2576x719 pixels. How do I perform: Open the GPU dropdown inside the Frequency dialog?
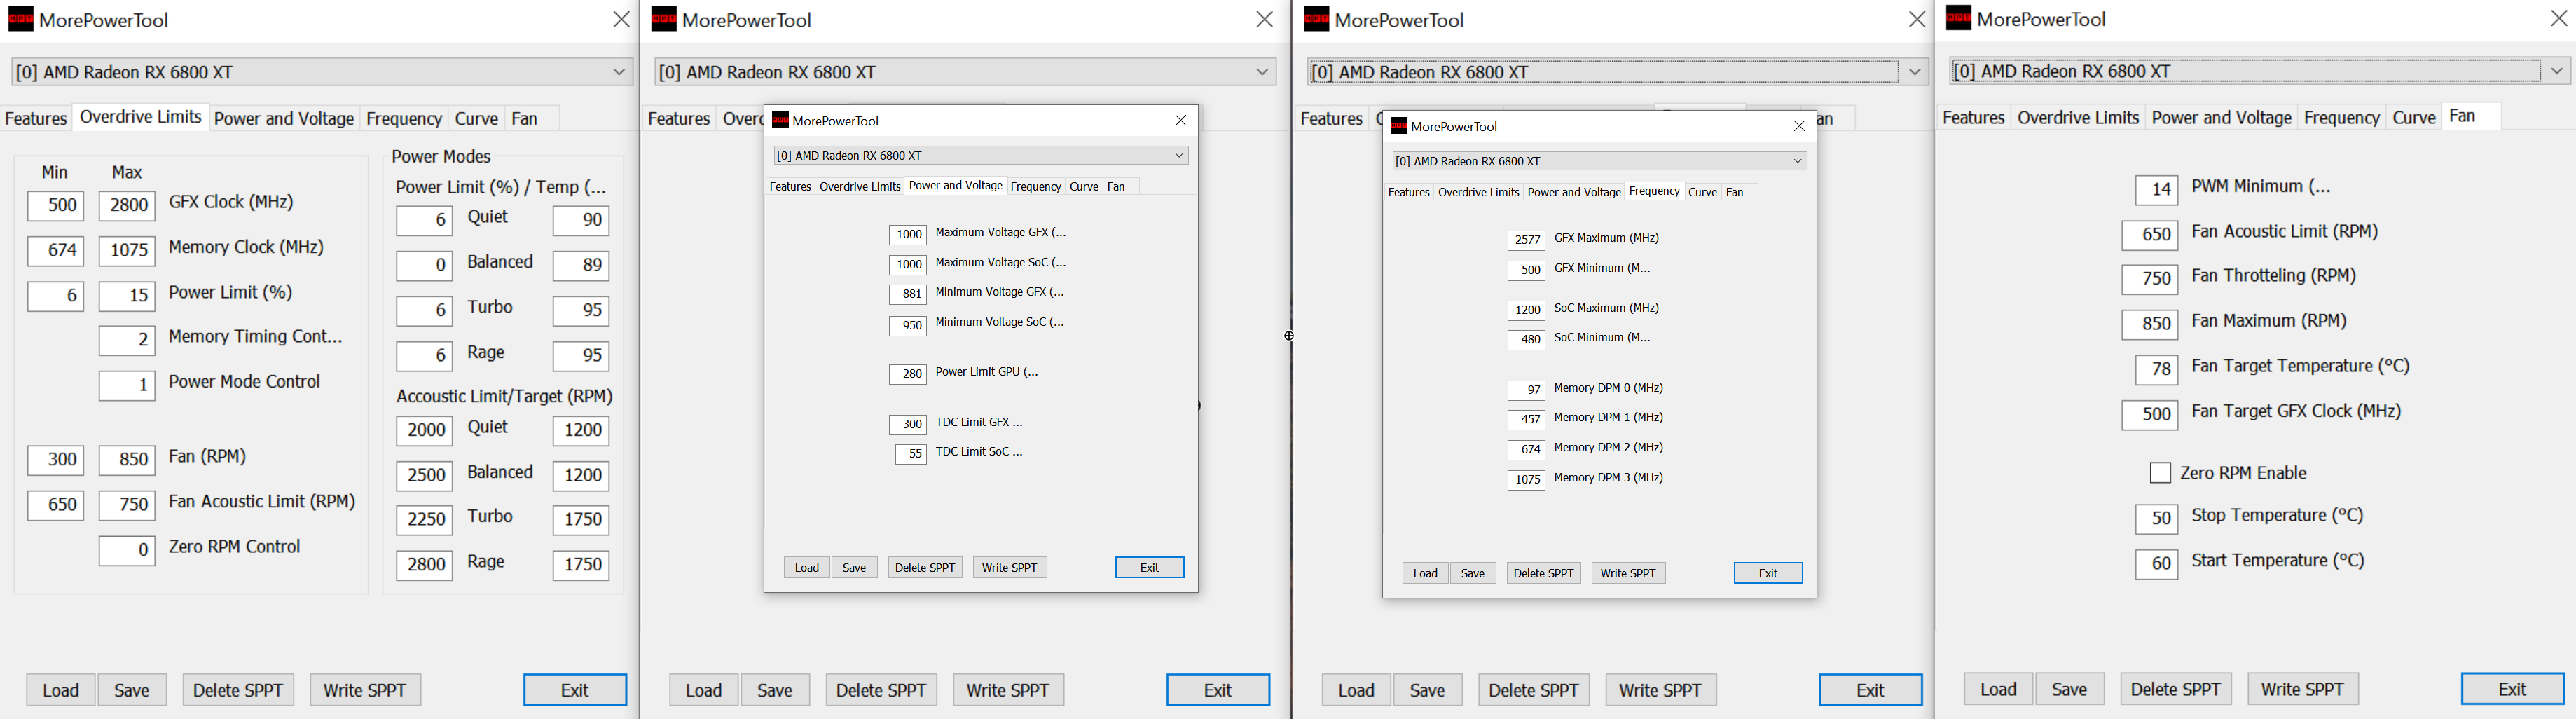[x=1599, y=161]
